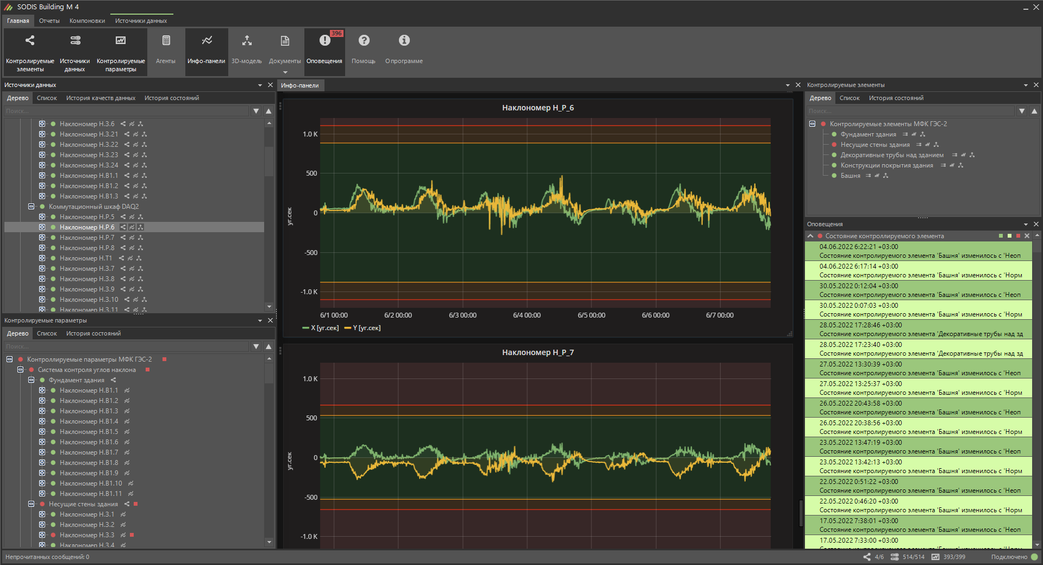This screenshot has width=1043, height=565.
Task: Toggle dark green filter in notifications header
Action: 1001,236
